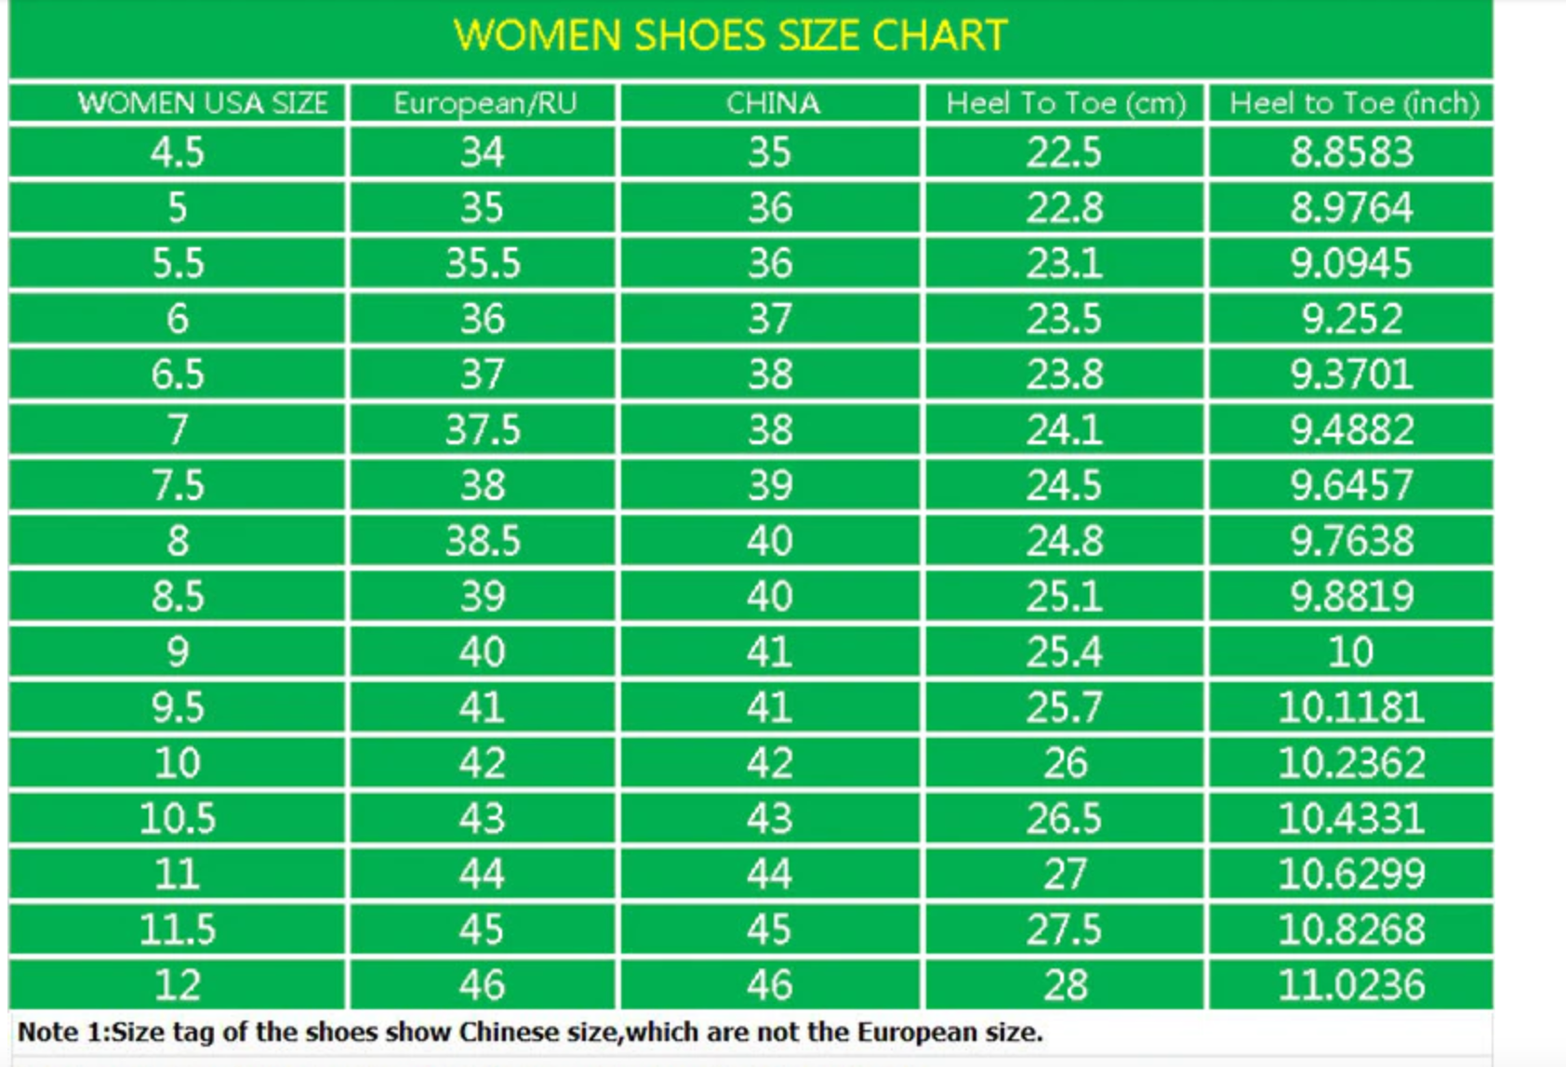This screenshot has width=1566, height=1067.
Task: Select the 9.252 inch cell
Action: coord(1351,319)
